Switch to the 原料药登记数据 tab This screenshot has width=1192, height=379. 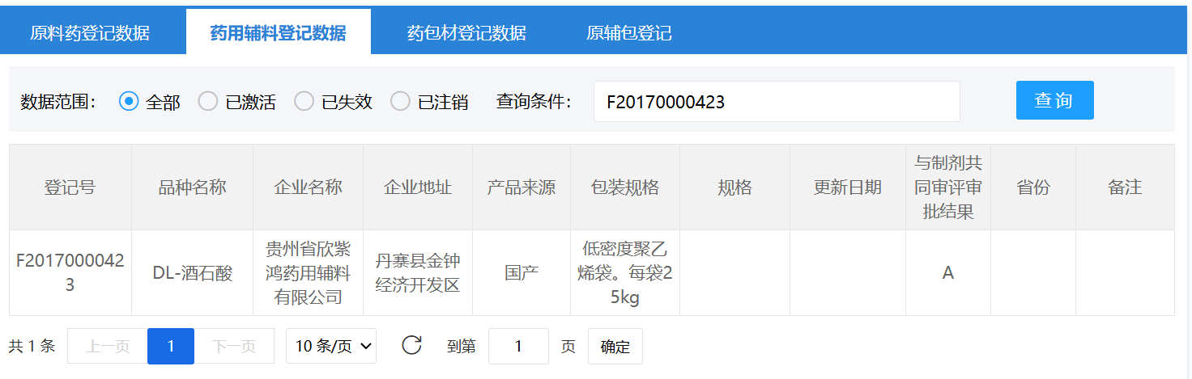click(90, 33)
